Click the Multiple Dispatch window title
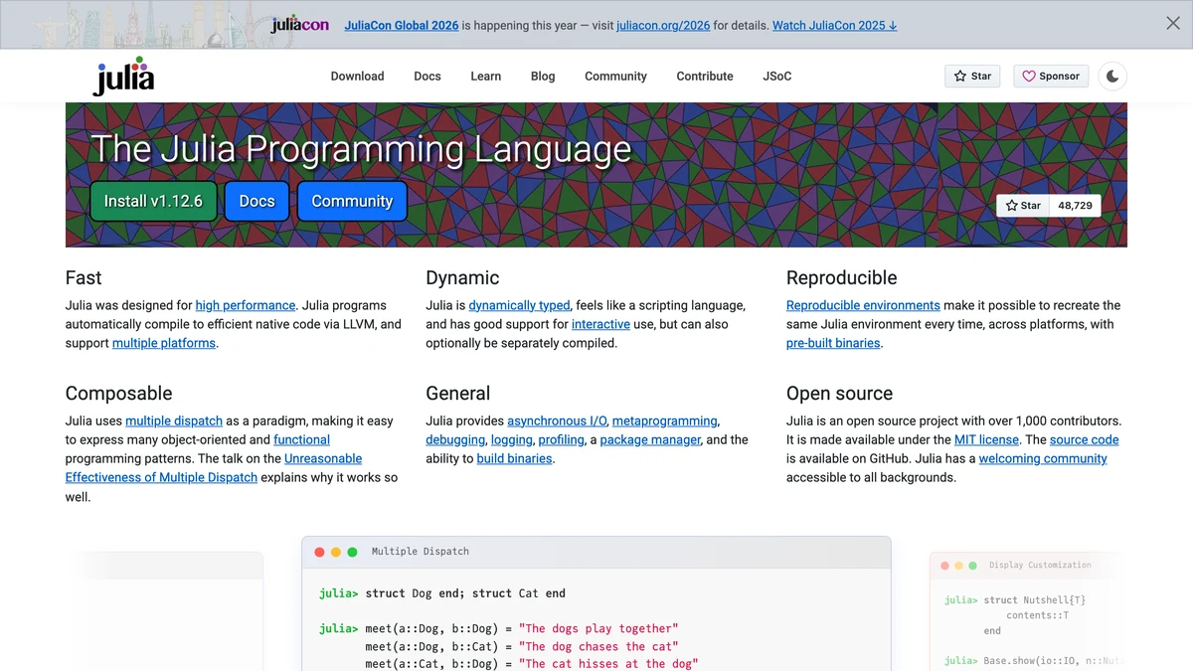This screenshot has width=1193, height=671. 421,552
